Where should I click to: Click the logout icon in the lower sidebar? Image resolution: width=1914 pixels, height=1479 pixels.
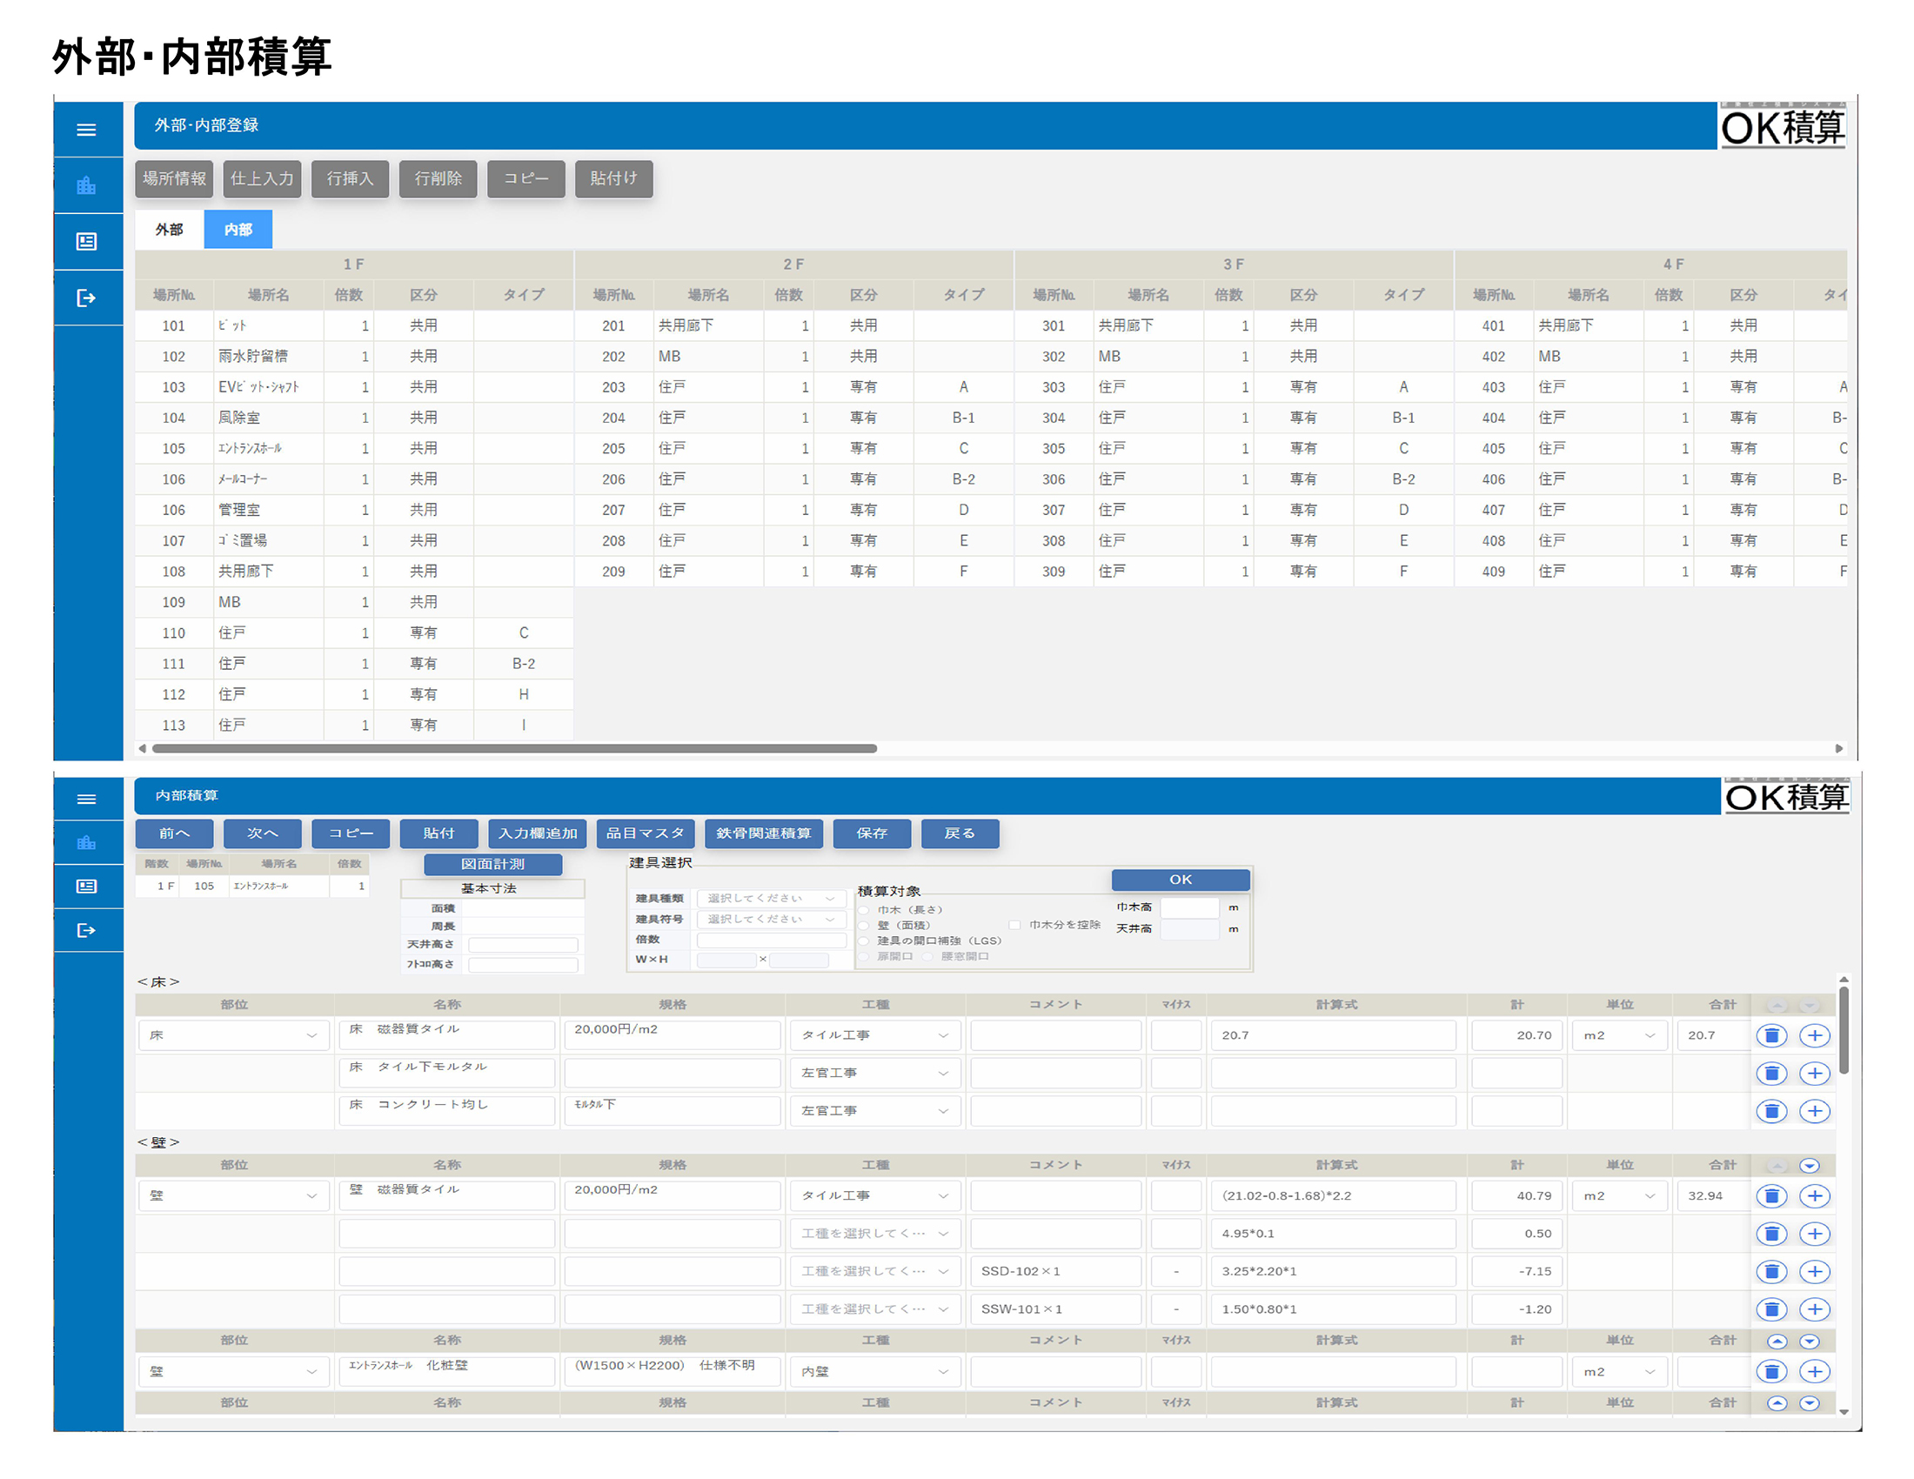[x=86, y=930]
